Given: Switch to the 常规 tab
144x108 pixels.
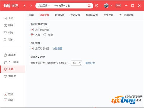Looking at the screenshot, I should [x=31, y=15].
